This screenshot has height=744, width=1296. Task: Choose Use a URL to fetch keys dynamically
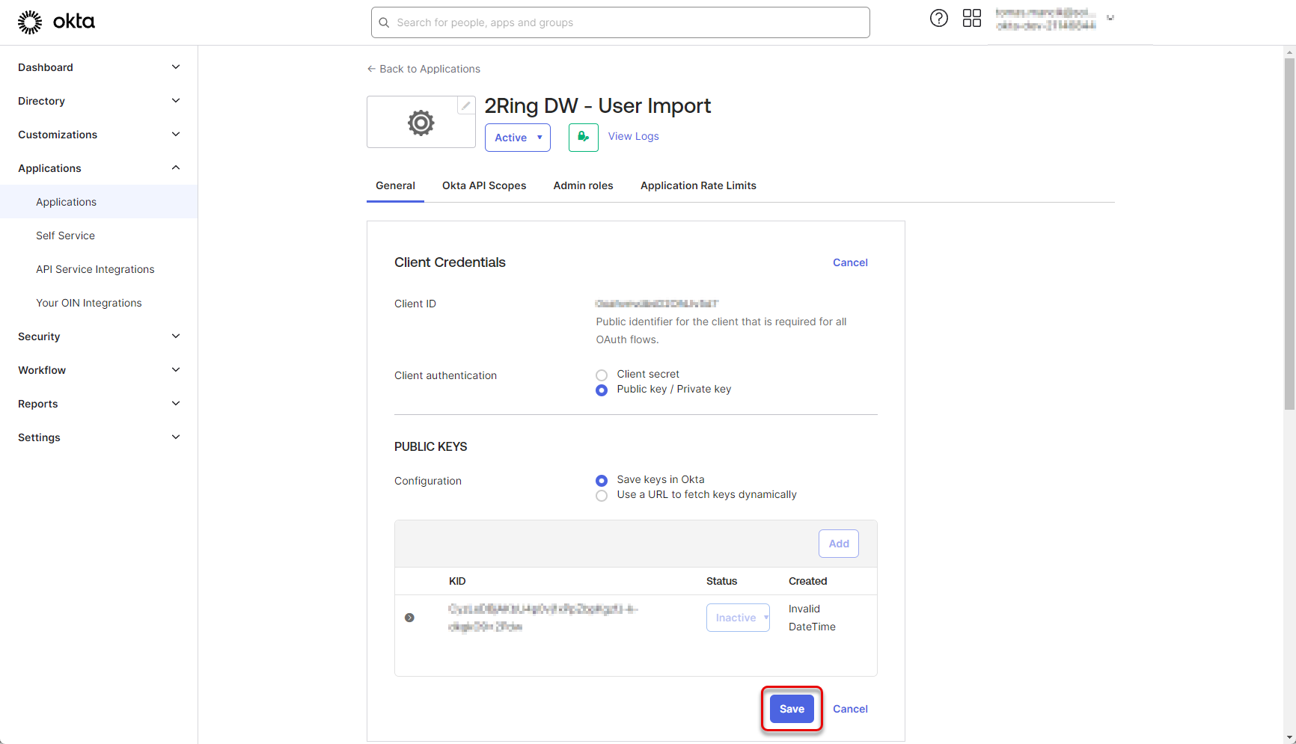point(602,496)
